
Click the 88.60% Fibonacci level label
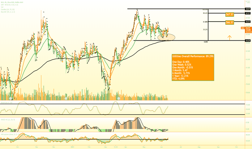[205, 13]
